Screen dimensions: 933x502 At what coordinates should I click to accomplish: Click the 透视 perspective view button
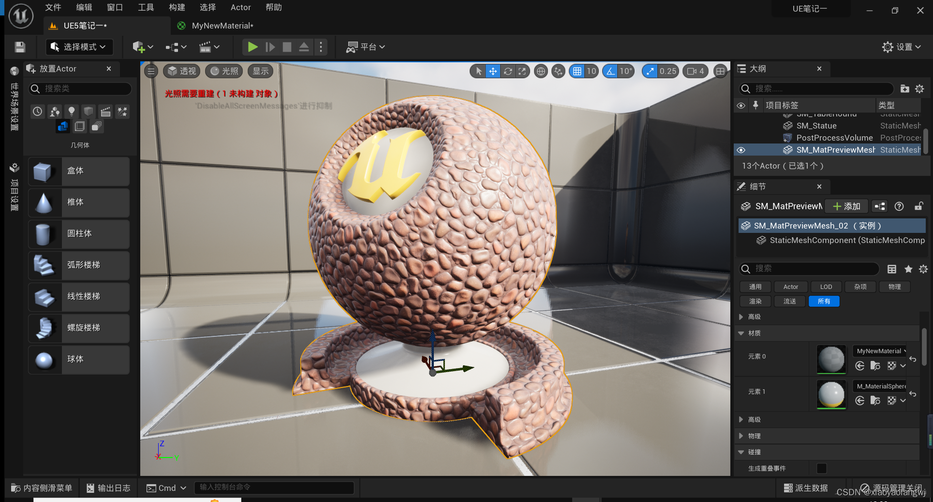(x=181, y=72)
